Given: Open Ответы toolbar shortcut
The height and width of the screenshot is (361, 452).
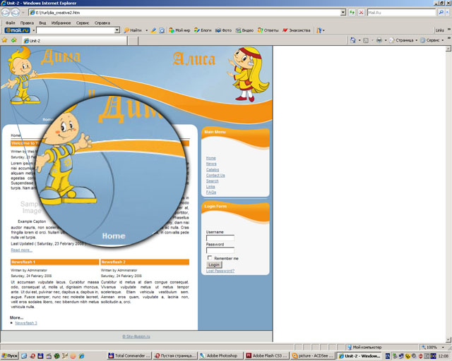Looking at the screenshot, I should coord(268,30).
